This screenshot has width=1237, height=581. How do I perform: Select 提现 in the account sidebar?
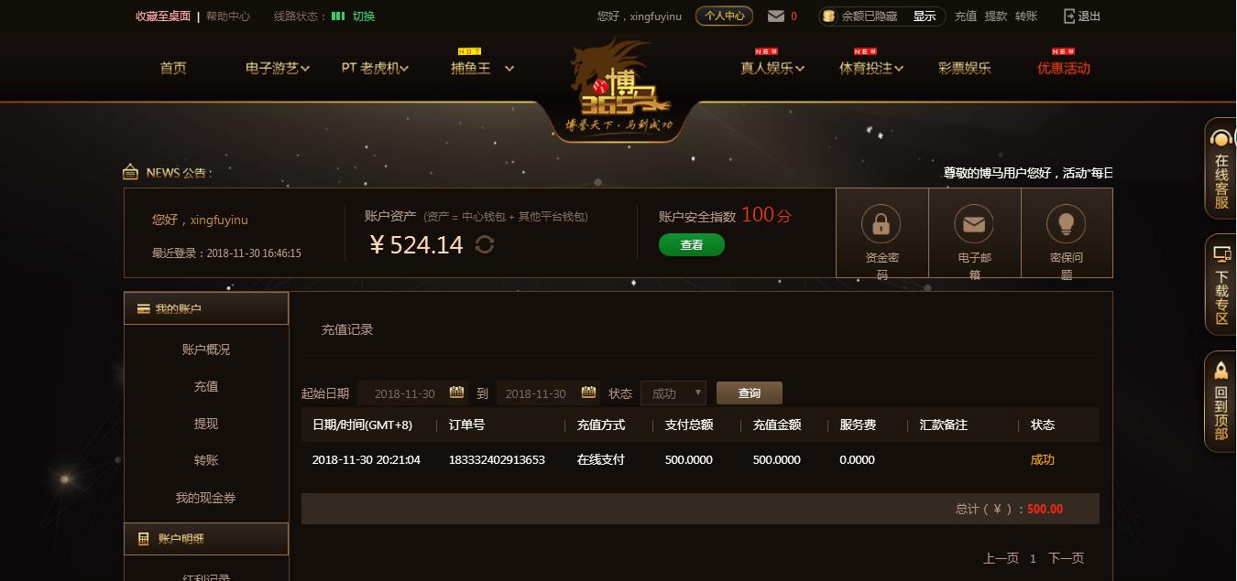point(206,424)
